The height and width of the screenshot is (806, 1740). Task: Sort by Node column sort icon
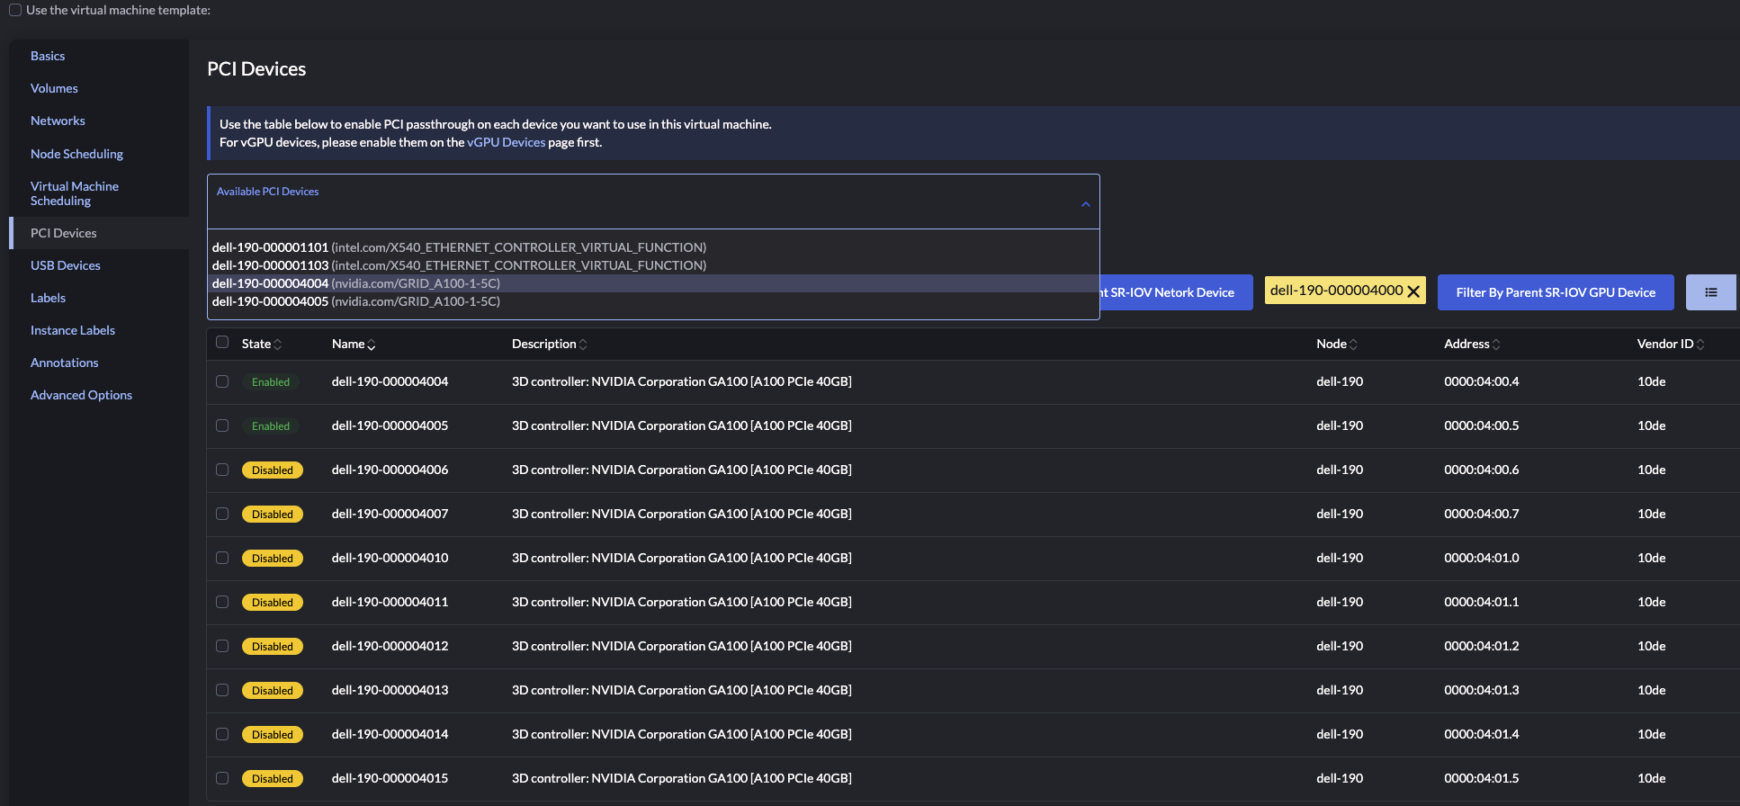1353,345
